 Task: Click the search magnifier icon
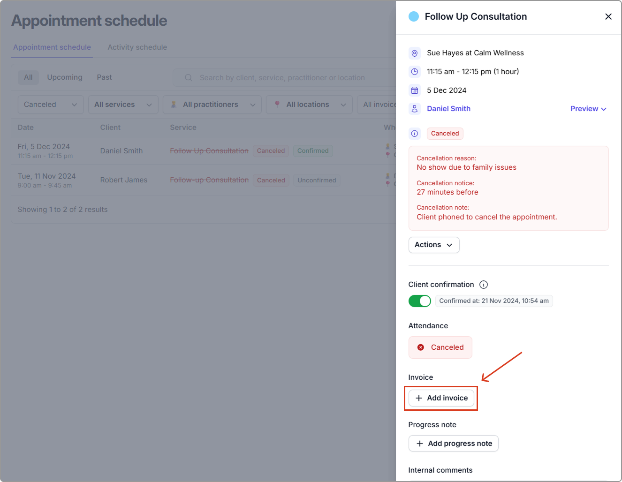[189, 78]
